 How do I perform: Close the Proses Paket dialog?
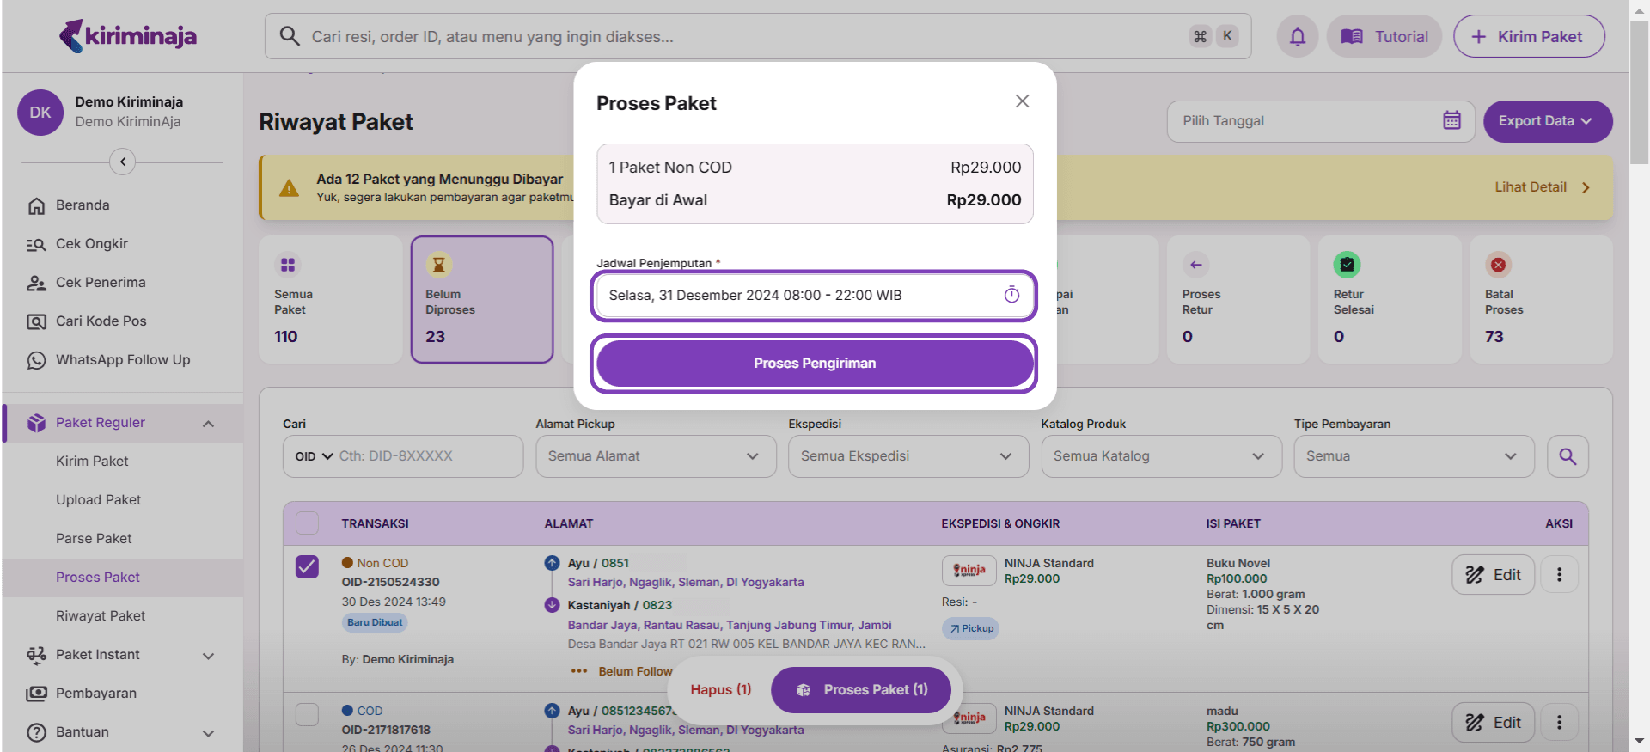(1022, 101)
